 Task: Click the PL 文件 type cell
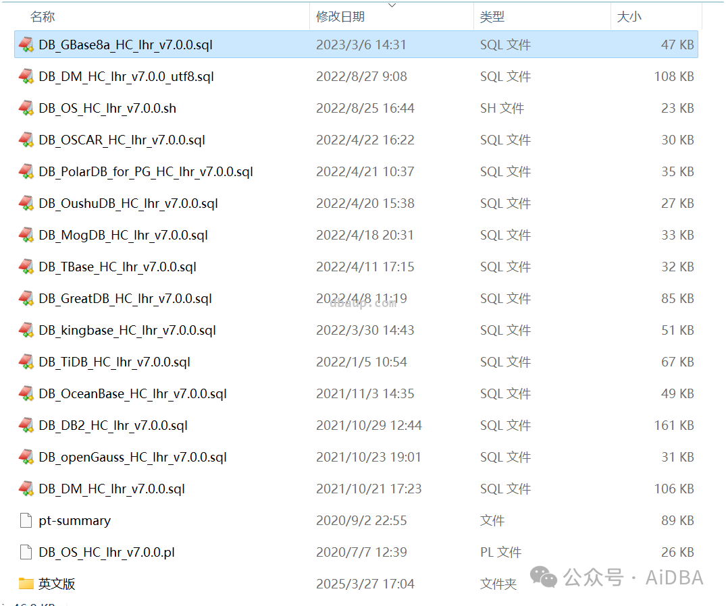point(500,552)
